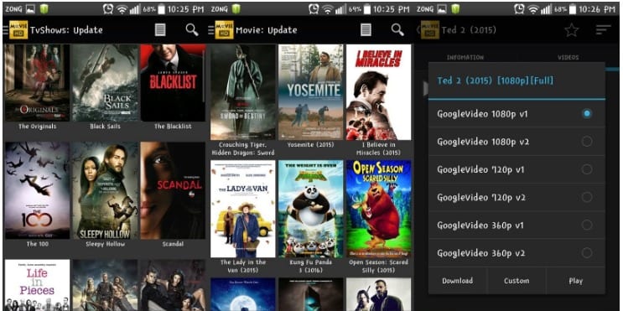Open Kung Fu Panda 3 movie poster
The width and height of the screenshot is (623, 311).
click(x=311, y=209)
